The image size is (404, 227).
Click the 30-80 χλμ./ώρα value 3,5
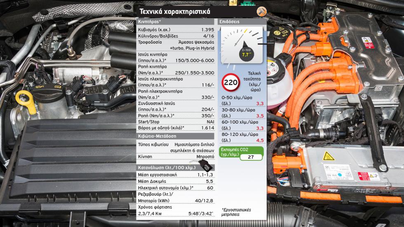(x=260, y=116)
